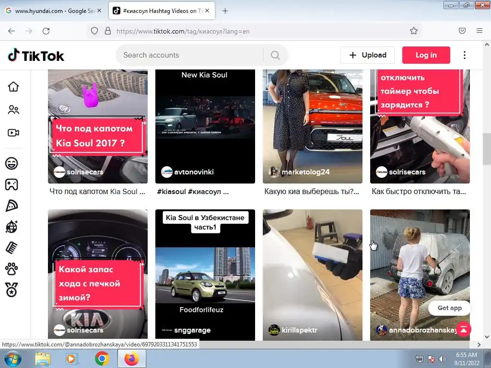Close the www.hyundai.com Google Search tab
The height and width of the screenshot is (368, 491).
[x=99, y=11]
